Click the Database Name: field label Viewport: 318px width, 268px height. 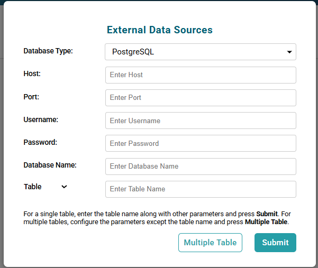50,165
